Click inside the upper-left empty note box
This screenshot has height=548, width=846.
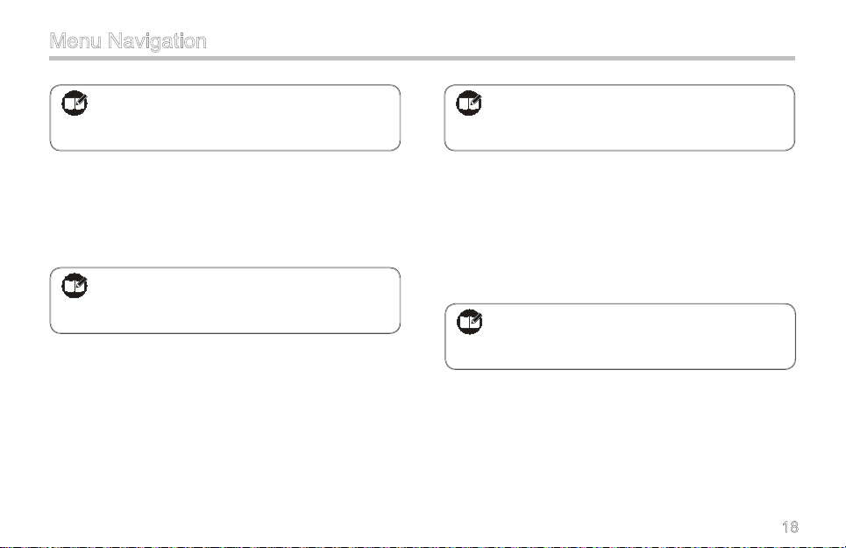point(225,117)
